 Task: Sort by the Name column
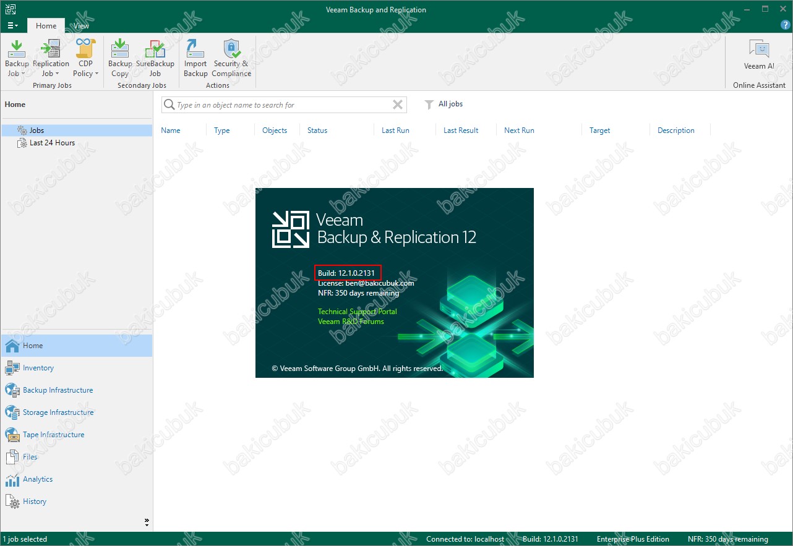click(x=171, y=130)
